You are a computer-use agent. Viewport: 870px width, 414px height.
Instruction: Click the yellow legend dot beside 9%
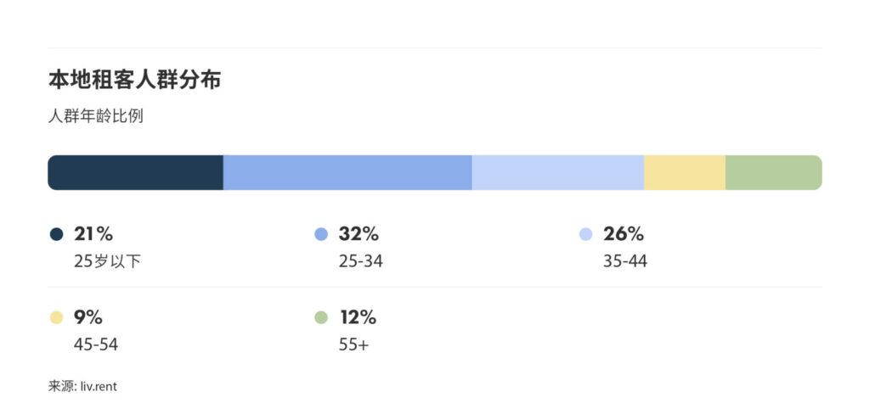tap(57, 318)
